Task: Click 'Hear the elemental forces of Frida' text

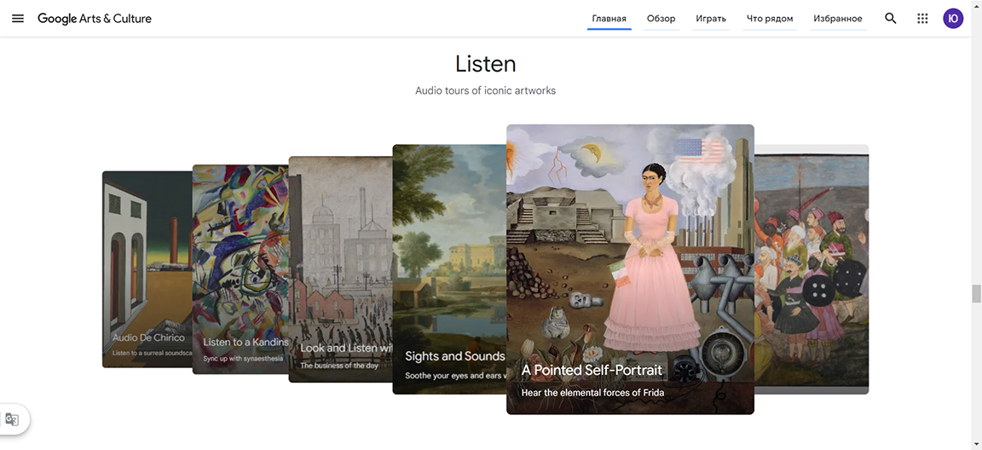Action: pyautogui.click(x=592, y=393)
